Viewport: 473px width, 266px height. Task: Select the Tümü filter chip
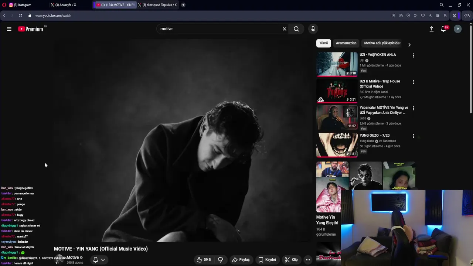(x=324, y=43)
